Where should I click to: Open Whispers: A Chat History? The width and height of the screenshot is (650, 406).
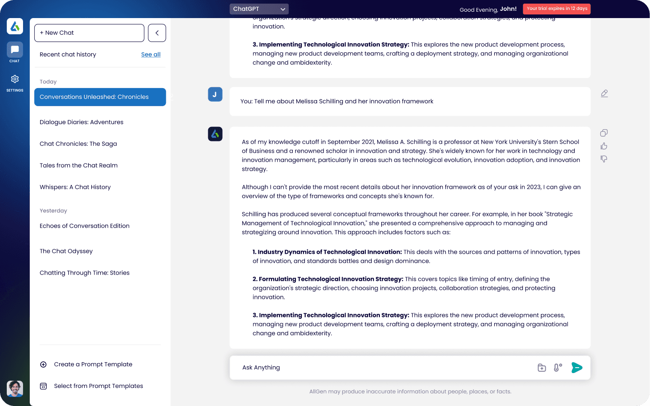click(x=75, y=187)
